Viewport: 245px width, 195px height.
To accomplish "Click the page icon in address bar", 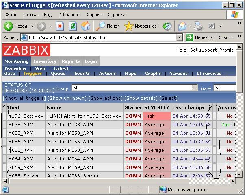I will pyautogui.click(x=24, y=38).
